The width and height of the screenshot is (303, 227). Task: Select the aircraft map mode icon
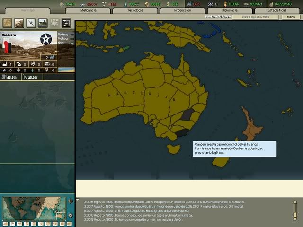[x=31, y=23]
